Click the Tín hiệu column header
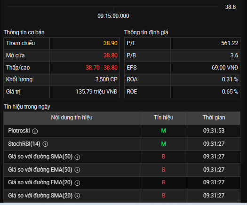Screen dimensions: 247x205 coord(164,118)
